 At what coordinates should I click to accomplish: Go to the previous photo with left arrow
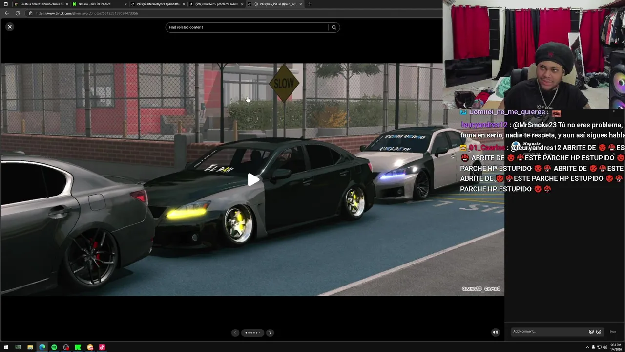coord(235,333)
